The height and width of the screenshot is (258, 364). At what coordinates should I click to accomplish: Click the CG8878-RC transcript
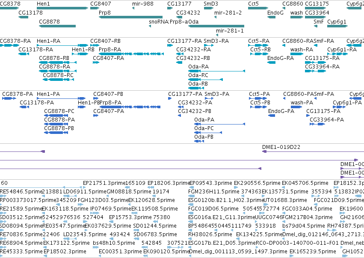point(59,80)
